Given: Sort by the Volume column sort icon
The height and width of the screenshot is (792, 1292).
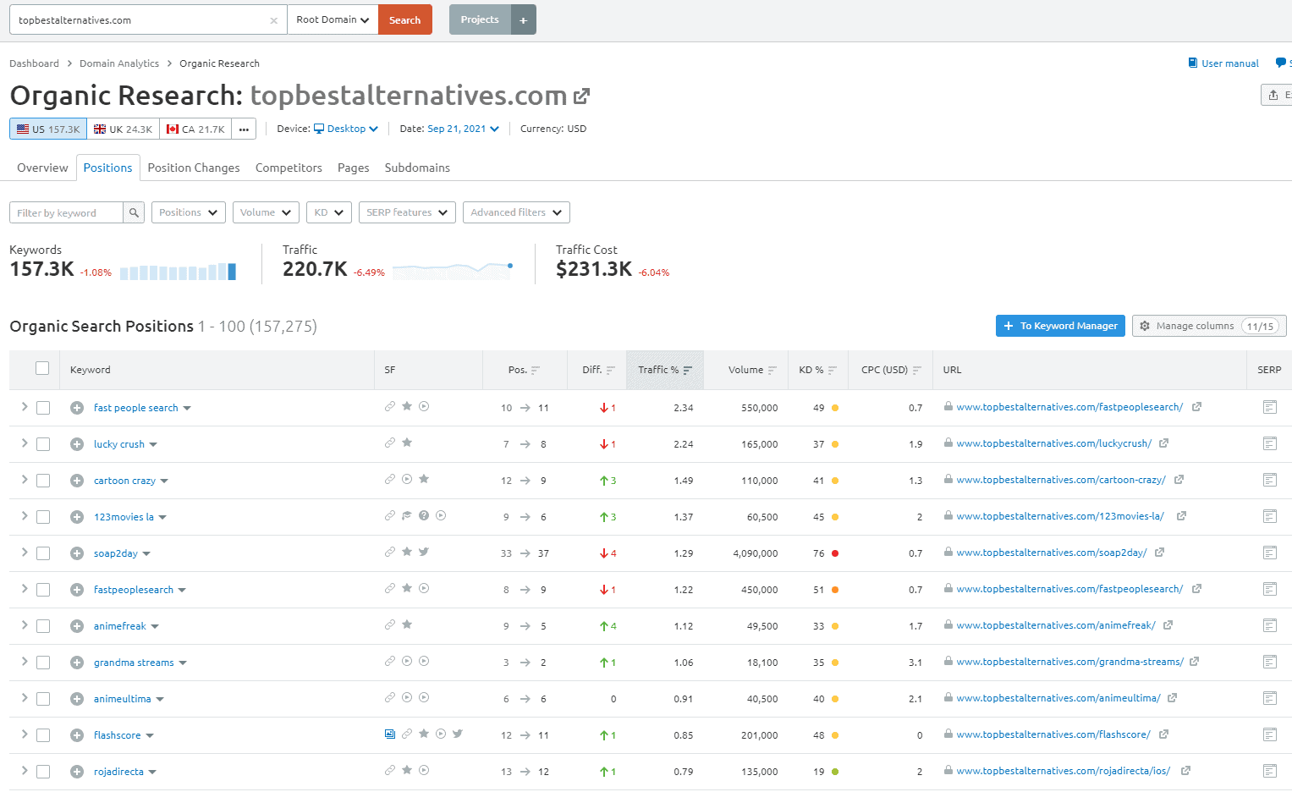Looking at the screenshot, I should [772, 371].
